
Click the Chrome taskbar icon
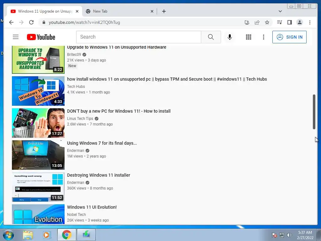tap(67, 235)
